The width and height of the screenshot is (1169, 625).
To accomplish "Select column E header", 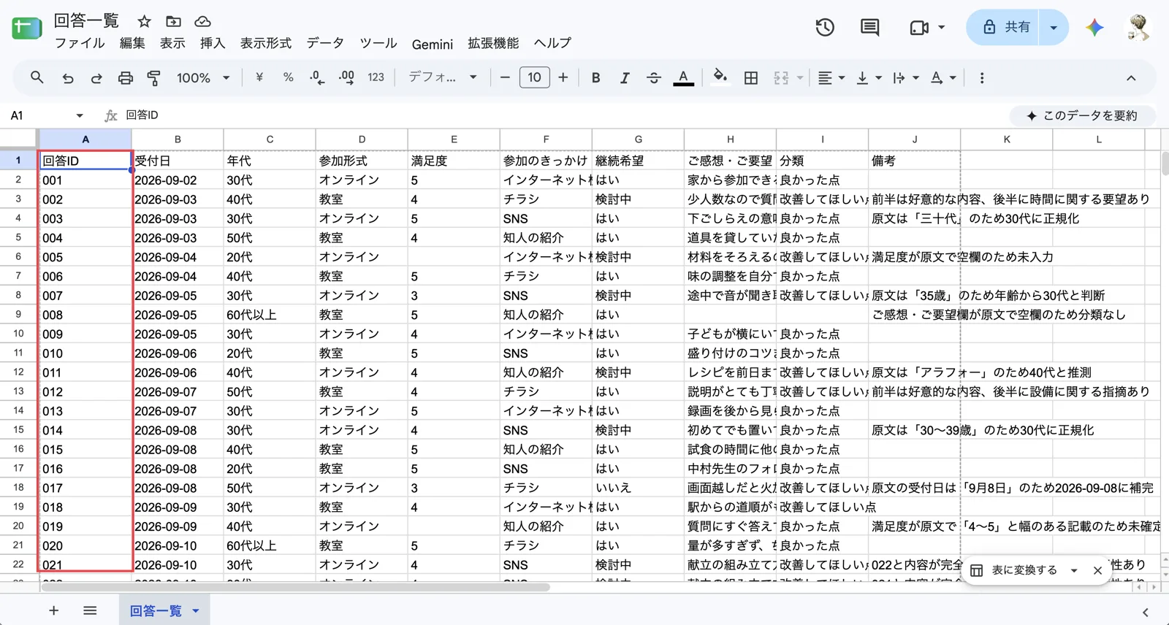I will [x=454, y=139].
